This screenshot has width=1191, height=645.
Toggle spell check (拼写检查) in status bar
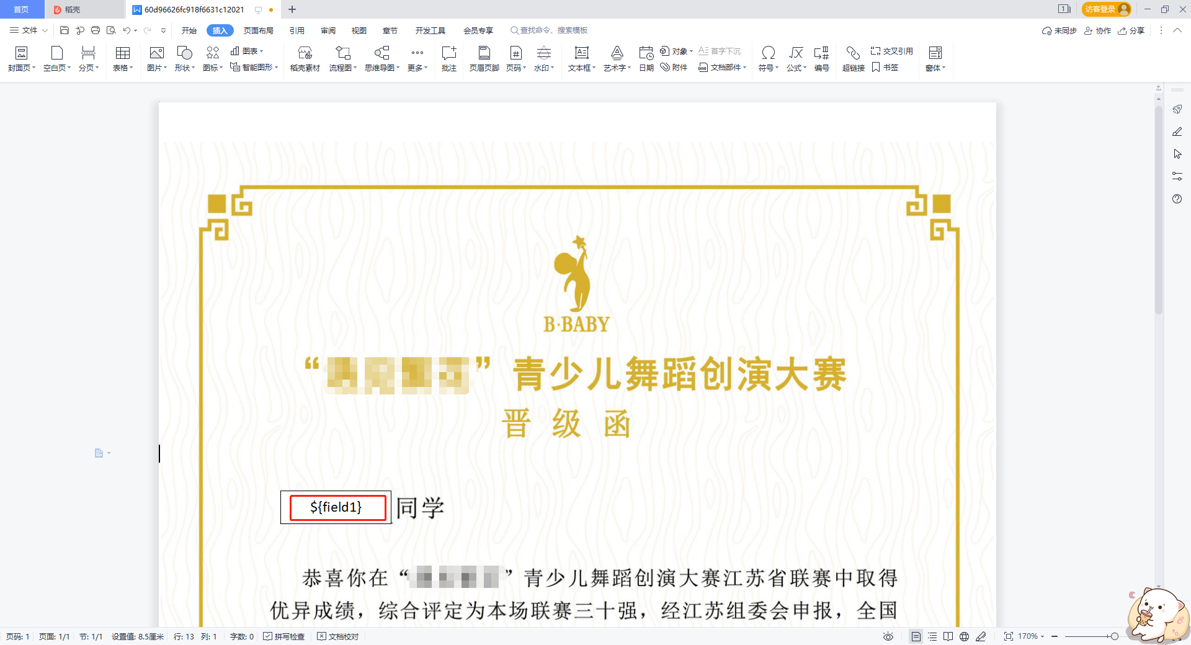(284, 636)
